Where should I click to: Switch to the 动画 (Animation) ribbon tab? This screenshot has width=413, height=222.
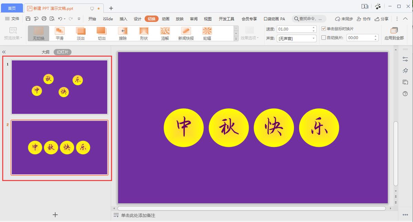tap(165, 19)
